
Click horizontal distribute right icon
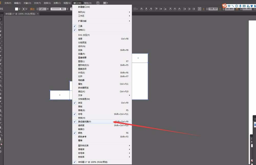click(x=194, y=9)
